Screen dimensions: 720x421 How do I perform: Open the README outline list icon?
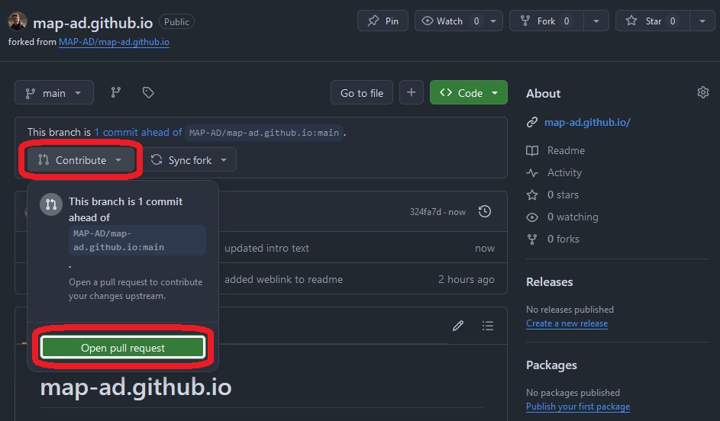coord(488,326)
